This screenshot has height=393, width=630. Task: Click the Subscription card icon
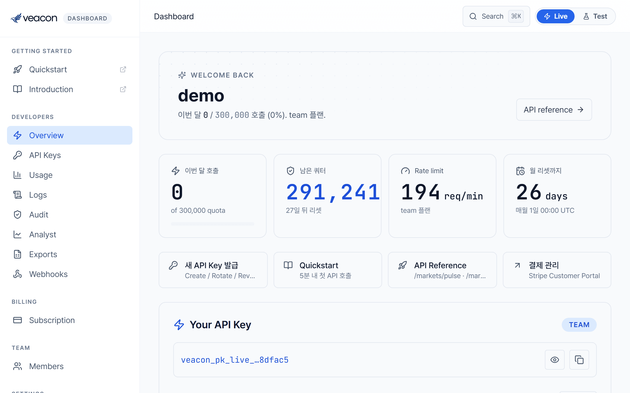coord(17,320)
